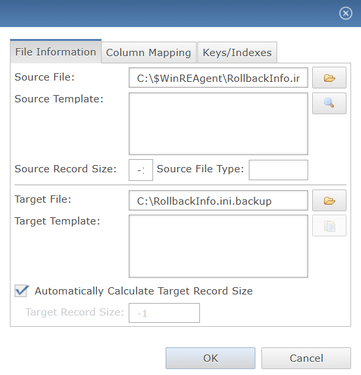Click the Cancel button

pos(306,358)
